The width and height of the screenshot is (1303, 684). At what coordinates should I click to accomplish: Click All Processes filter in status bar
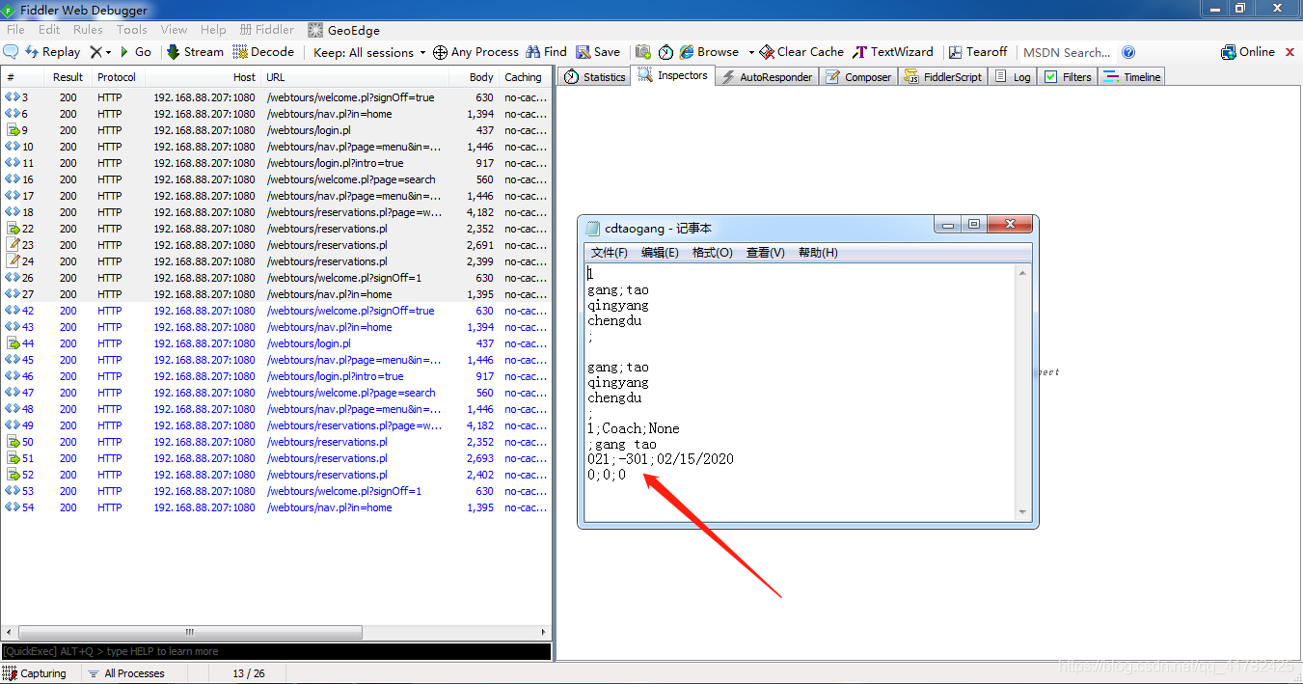tap(125, 673)
